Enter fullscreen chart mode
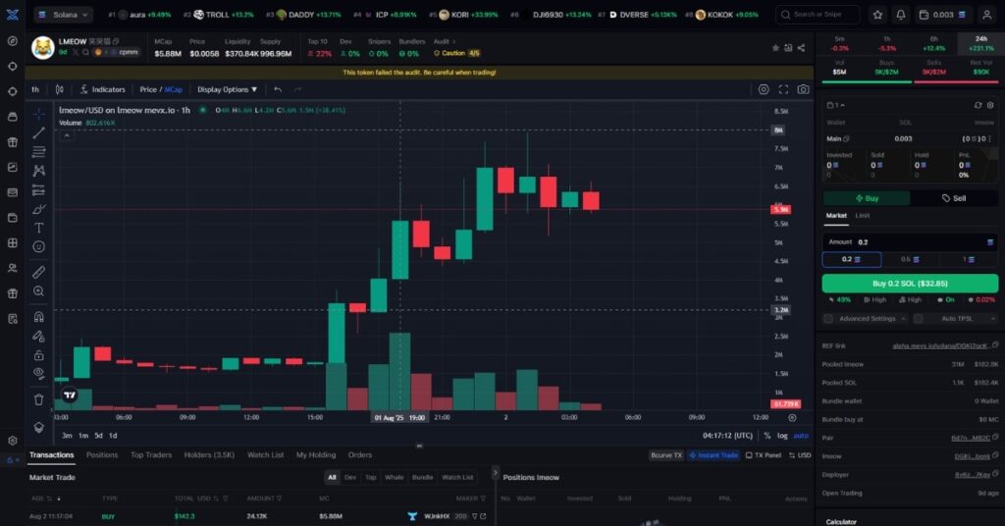This screenshot has width=1005, height=526. pos(783,89)
